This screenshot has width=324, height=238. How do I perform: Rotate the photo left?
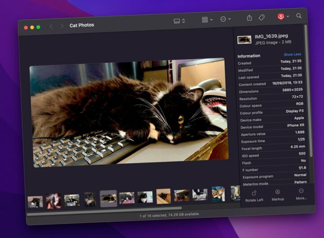click(x=254, y=195)
